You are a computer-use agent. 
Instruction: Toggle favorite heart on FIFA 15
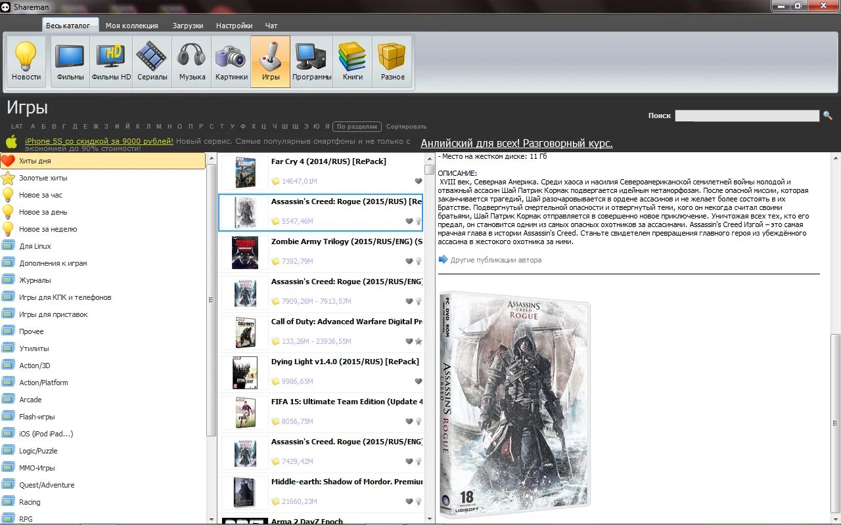409,421
